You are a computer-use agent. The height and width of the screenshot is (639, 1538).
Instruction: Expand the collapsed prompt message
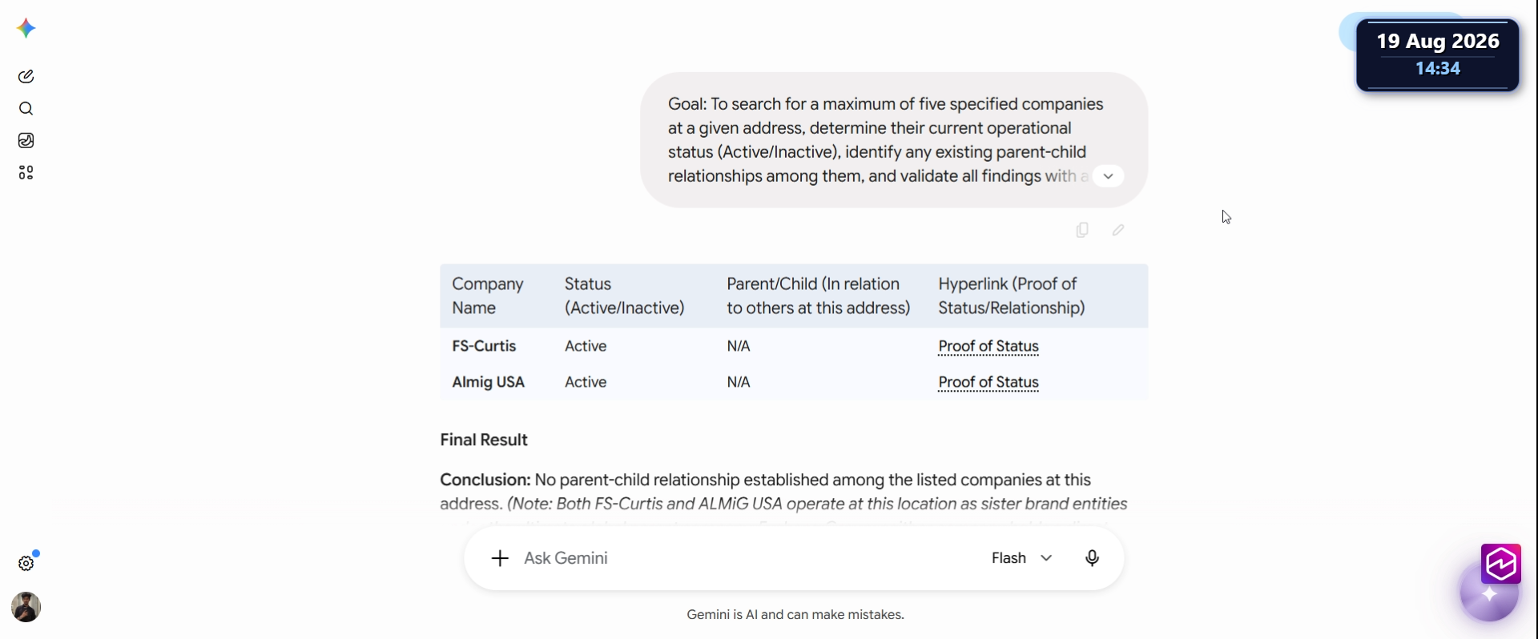pos(1108,176)
